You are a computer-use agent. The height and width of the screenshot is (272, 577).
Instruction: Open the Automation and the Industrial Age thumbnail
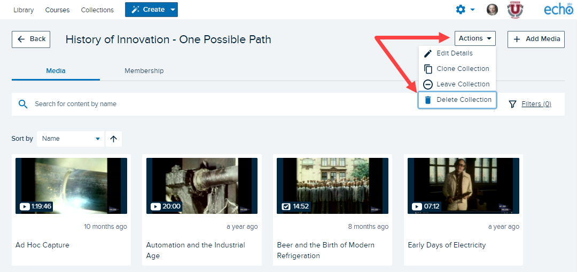pos(201,186)
